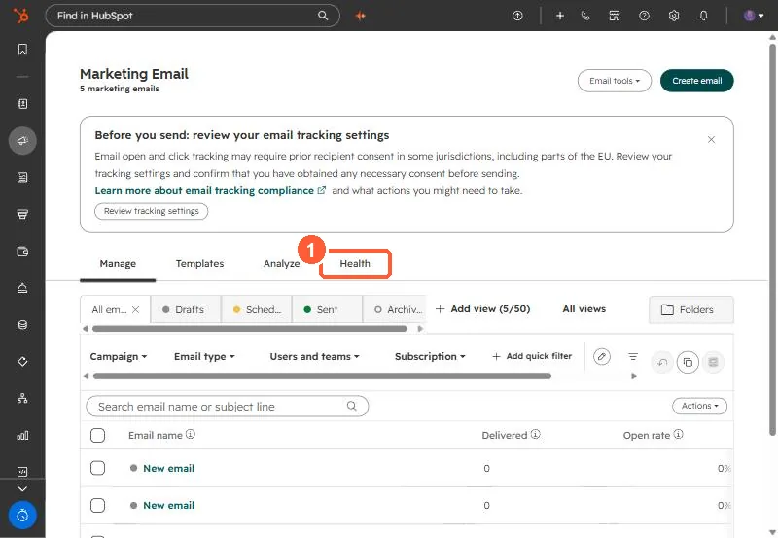Select the Drafts view tab
Screen dimensions: 778x538
pyautogui.click(x=186, y=309)
